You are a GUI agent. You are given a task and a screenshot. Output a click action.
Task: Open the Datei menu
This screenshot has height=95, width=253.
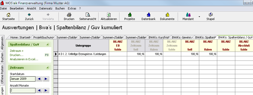coord(3,8)
